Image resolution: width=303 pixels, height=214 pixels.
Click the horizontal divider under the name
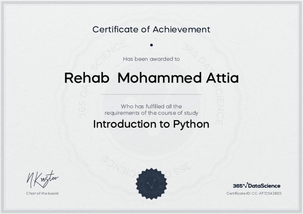point(151,94)
